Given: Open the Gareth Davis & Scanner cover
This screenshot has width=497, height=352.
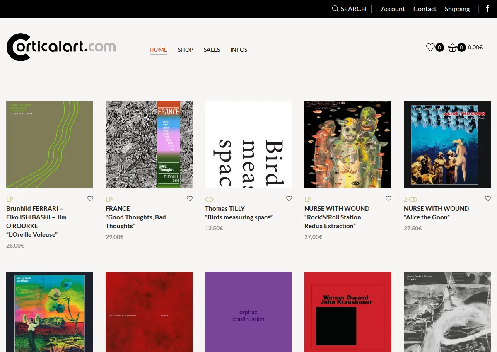Looking at the screenshot, I should (x=447, y=312).
